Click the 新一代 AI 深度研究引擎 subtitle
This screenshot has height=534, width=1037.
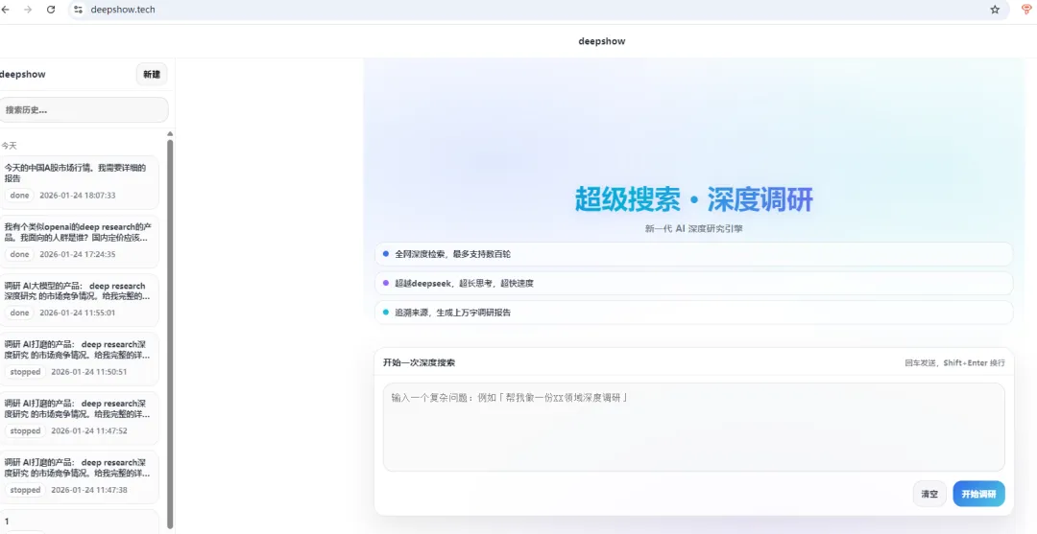click(694, 229)
